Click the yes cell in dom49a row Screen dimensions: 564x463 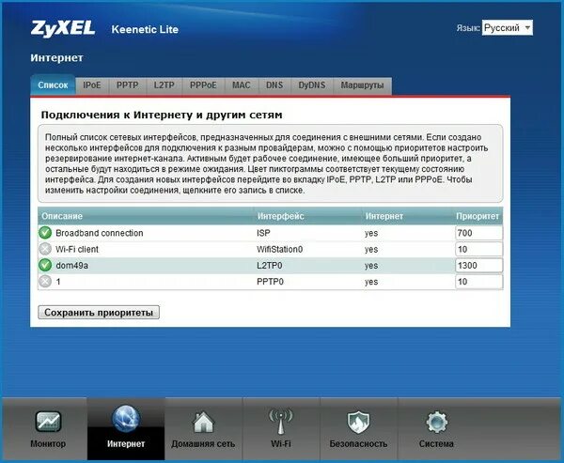pyautogui.click(x=371, y=266)
